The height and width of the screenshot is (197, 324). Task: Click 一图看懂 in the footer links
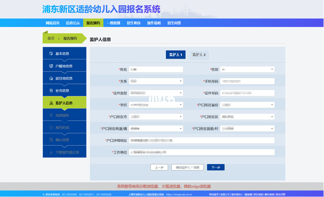(x=247, y=194)
